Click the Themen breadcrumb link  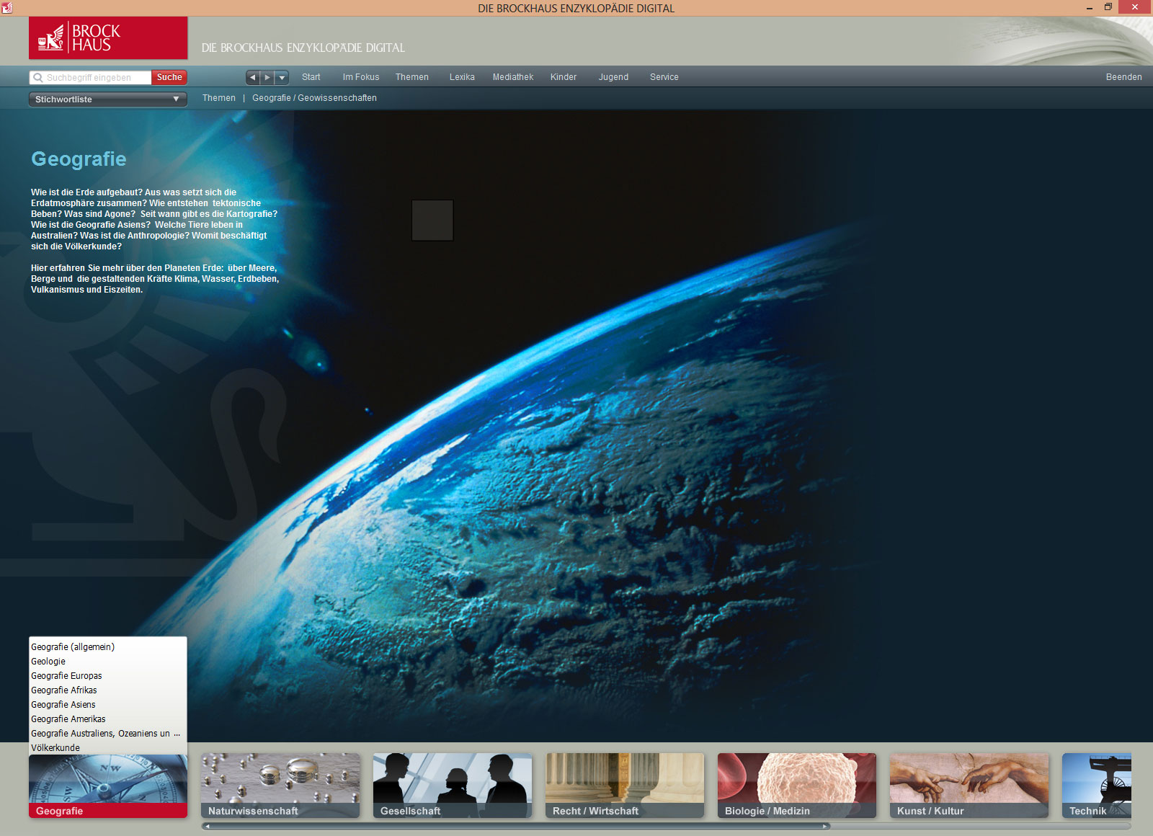(x=219, y=98)
